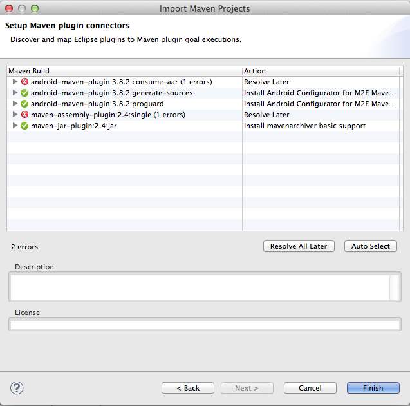
Task: Go back with the Back button
Action: pos(187,388)
